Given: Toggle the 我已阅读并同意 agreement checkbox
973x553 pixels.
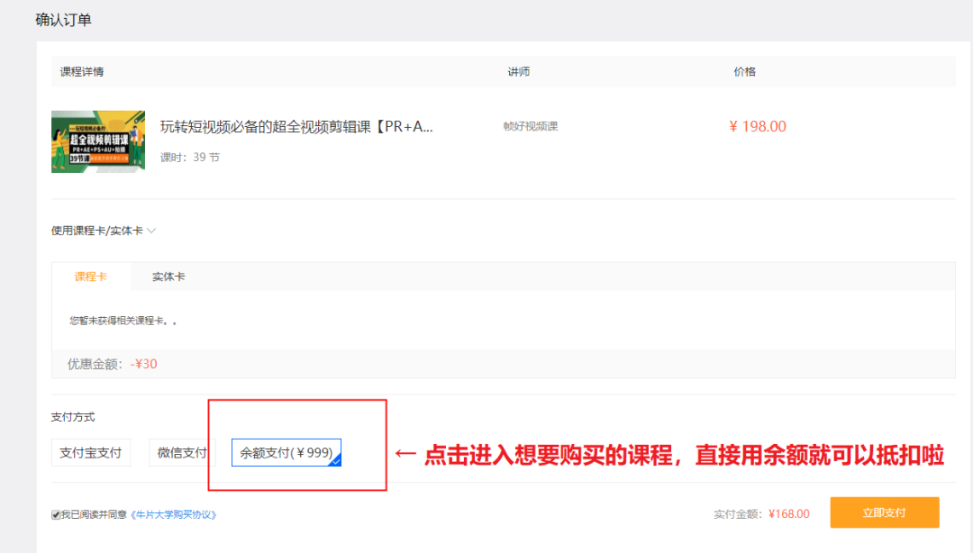Looking at the screenshot, I should pos(56,515).
